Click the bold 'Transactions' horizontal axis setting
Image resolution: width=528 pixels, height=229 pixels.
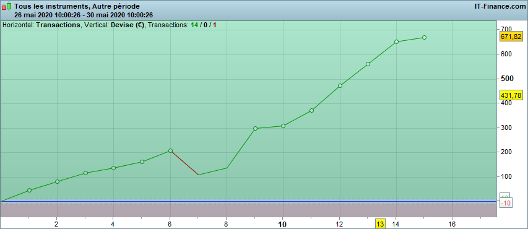pyautogui.click(x=58, y=25)
